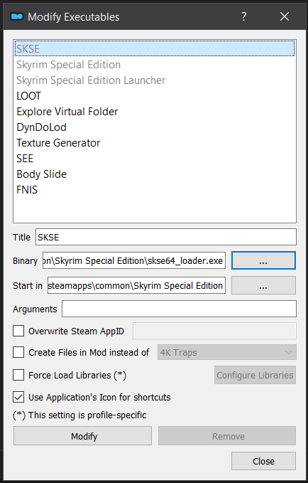
Task: Select SKSE in executables list
Action: [x=155, y=48]
